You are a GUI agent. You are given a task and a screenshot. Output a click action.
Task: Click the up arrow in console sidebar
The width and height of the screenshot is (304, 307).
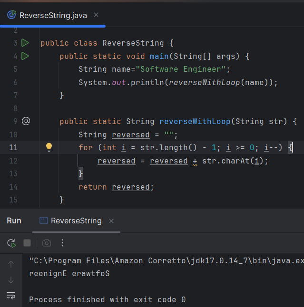point(11,264)
